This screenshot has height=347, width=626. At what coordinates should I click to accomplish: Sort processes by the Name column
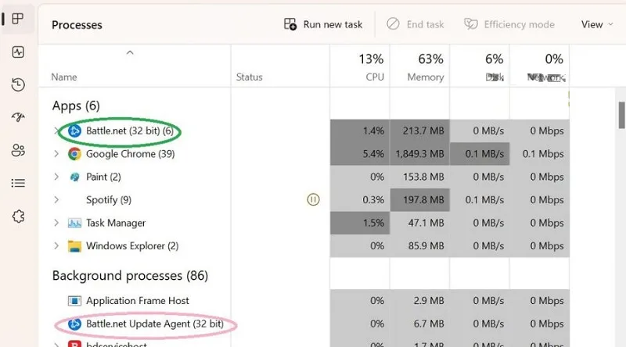click(64, 77)
